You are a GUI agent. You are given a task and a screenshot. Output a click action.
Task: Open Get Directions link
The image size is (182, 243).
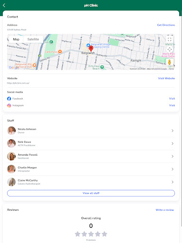[x=166, y=25]
